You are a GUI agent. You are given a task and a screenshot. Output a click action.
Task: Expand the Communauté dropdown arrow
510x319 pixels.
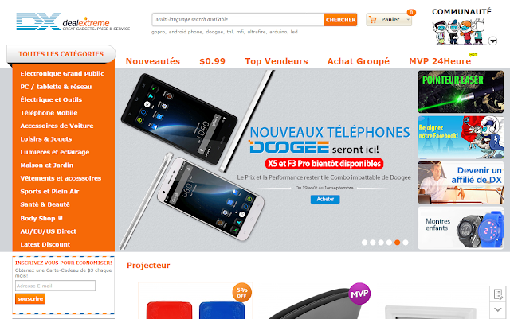[493, 41]
